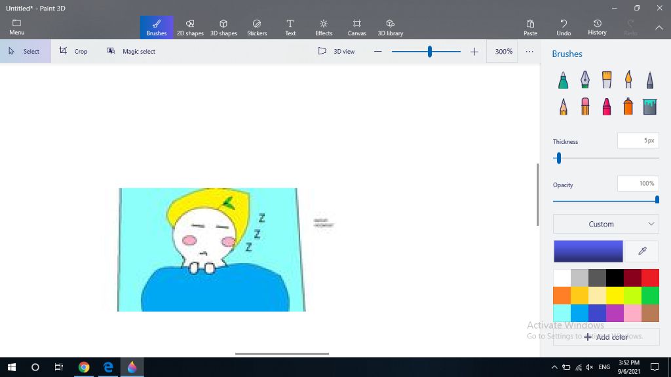Switch to the 2D shapes tab
This screenshot has height=377, width=671.
[190, 27]
